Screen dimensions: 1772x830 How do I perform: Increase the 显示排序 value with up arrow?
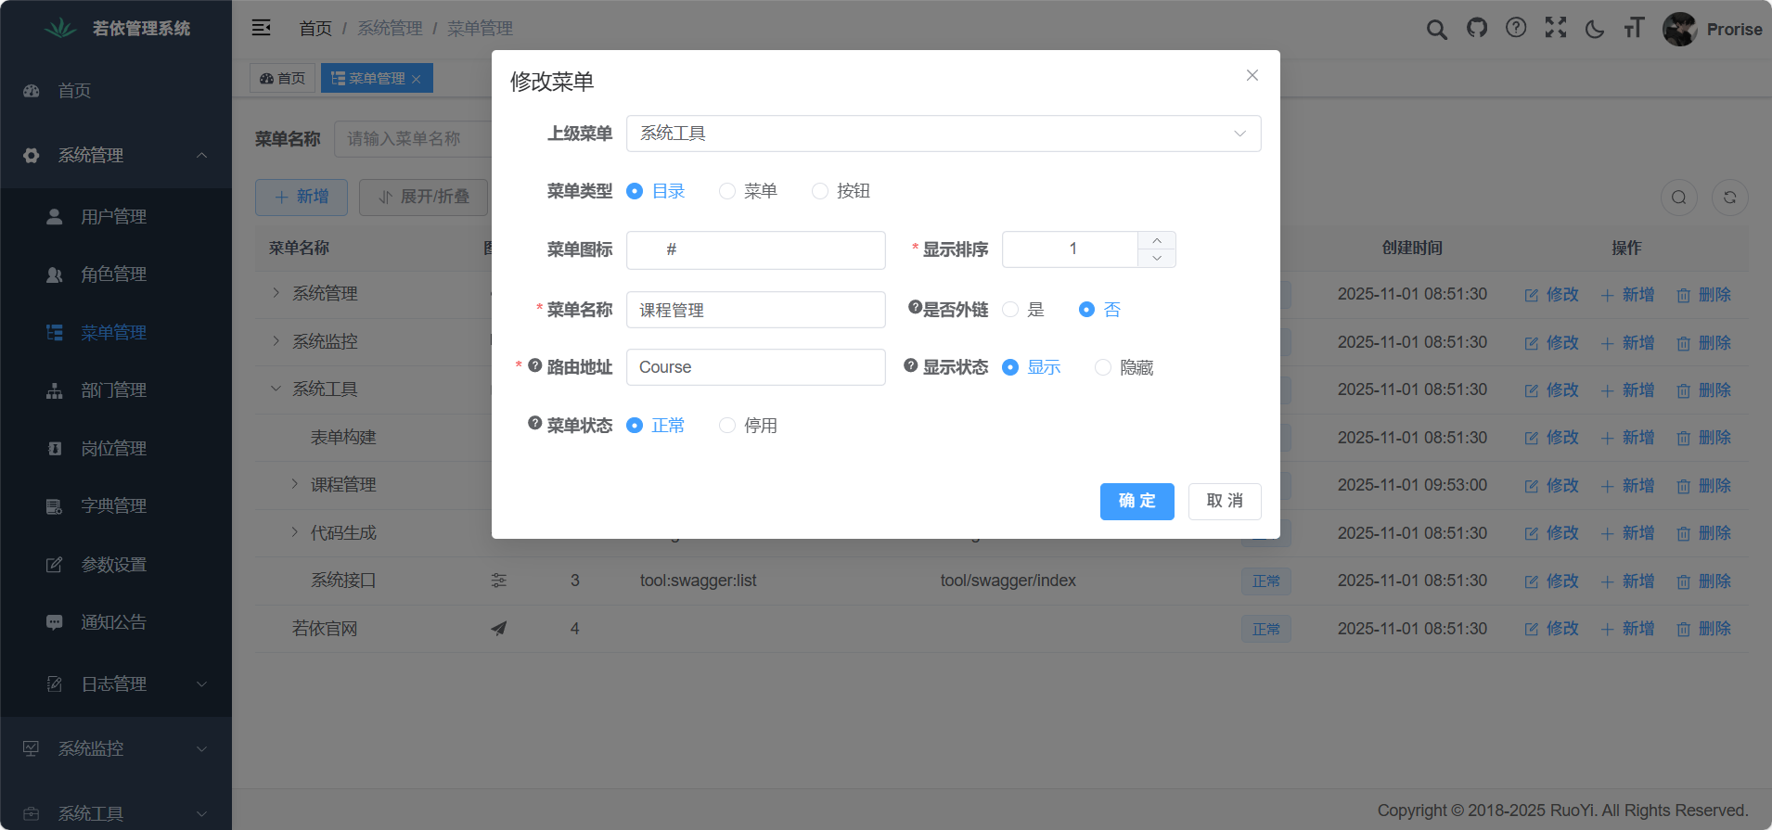pyautogui.click(x=1157, y=240)
